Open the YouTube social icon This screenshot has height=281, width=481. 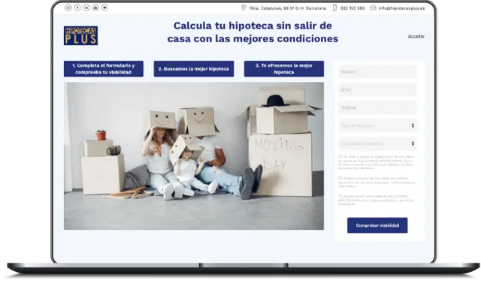pos(95,8)
